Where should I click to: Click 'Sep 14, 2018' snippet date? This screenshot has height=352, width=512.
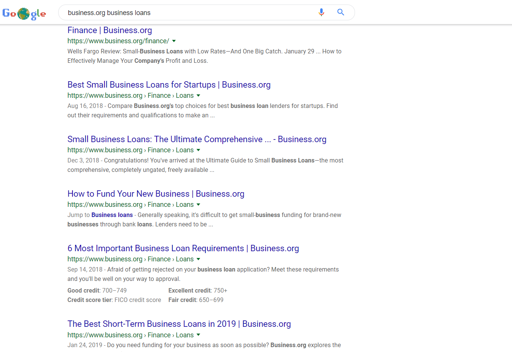pos(85,269)
